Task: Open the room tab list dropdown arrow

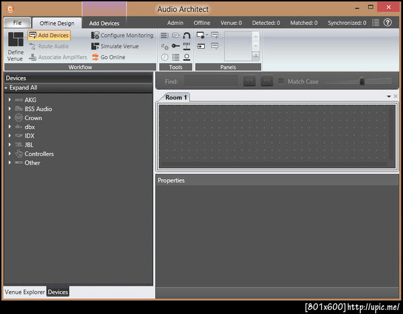Action: tap(389, 97)
